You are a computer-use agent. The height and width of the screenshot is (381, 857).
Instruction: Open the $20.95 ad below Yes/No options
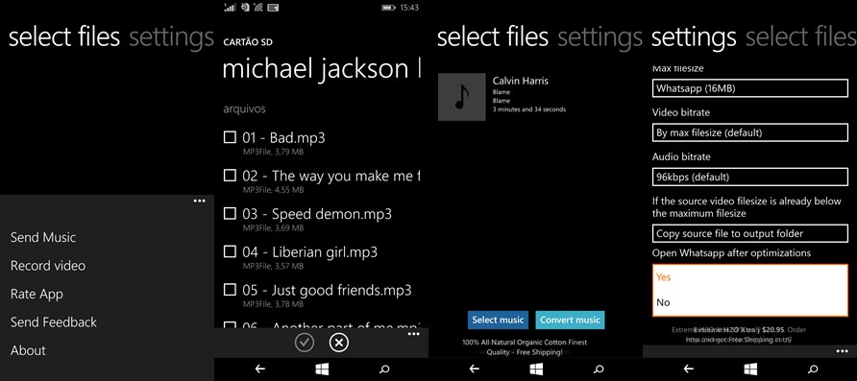click(x=739, y=335)
